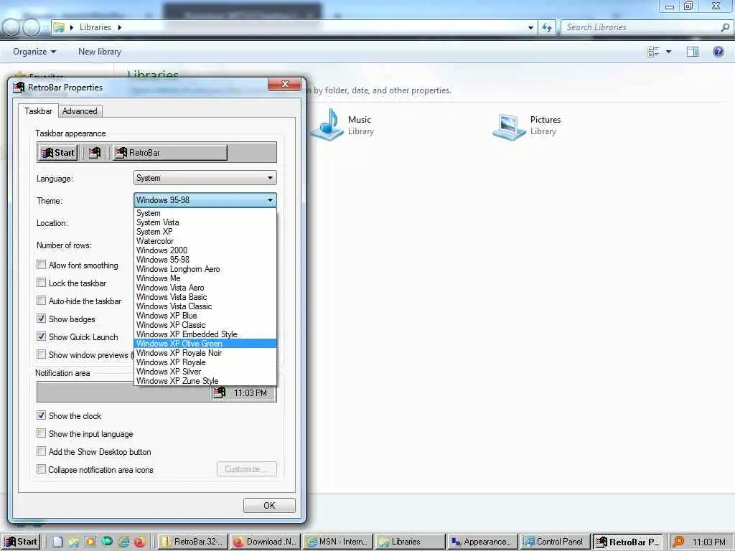The width and height of the screenshot is (735, 551).
Task: Select System XP theme
Action: 205,232
